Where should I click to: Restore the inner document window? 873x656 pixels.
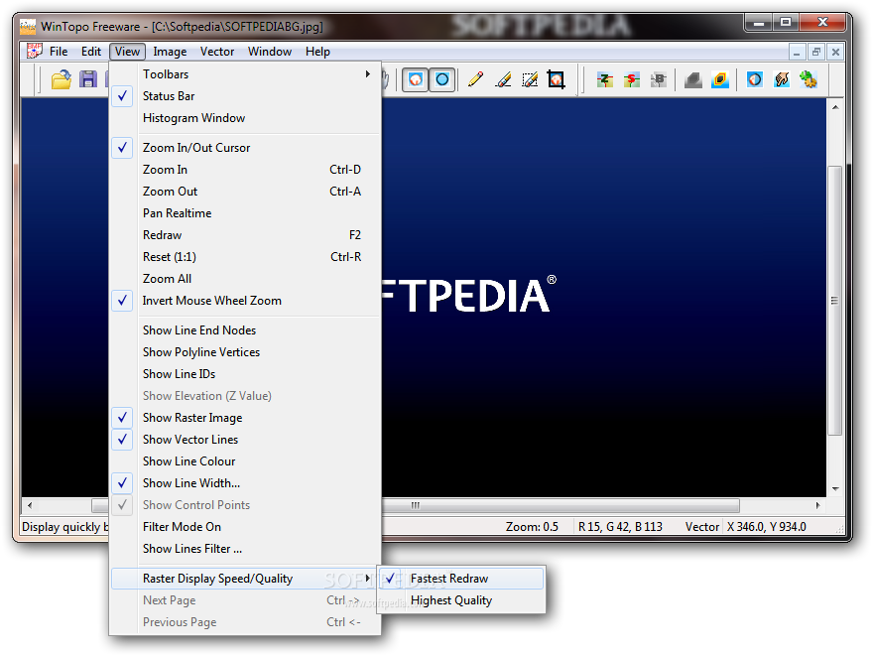click(815, 52)
